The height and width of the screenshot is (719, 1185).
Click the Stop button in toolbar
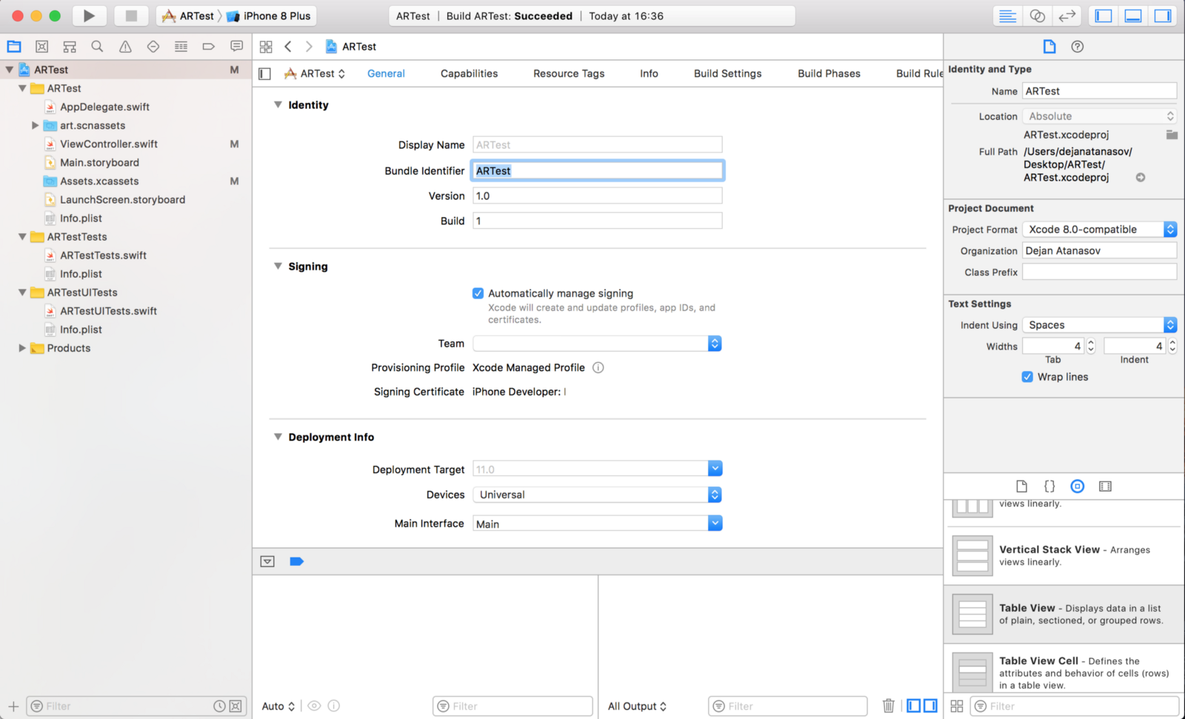(x=131, y=16)
